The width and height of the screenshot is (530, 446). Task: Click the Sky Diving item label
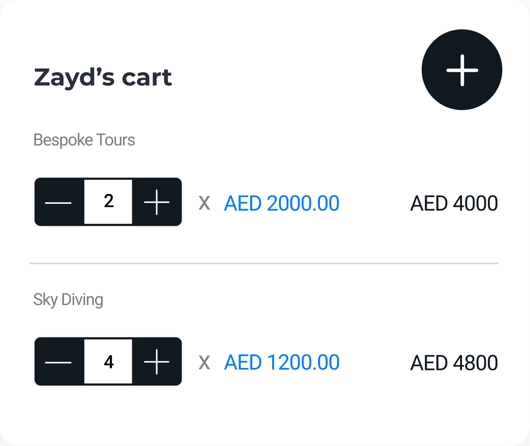69,300
